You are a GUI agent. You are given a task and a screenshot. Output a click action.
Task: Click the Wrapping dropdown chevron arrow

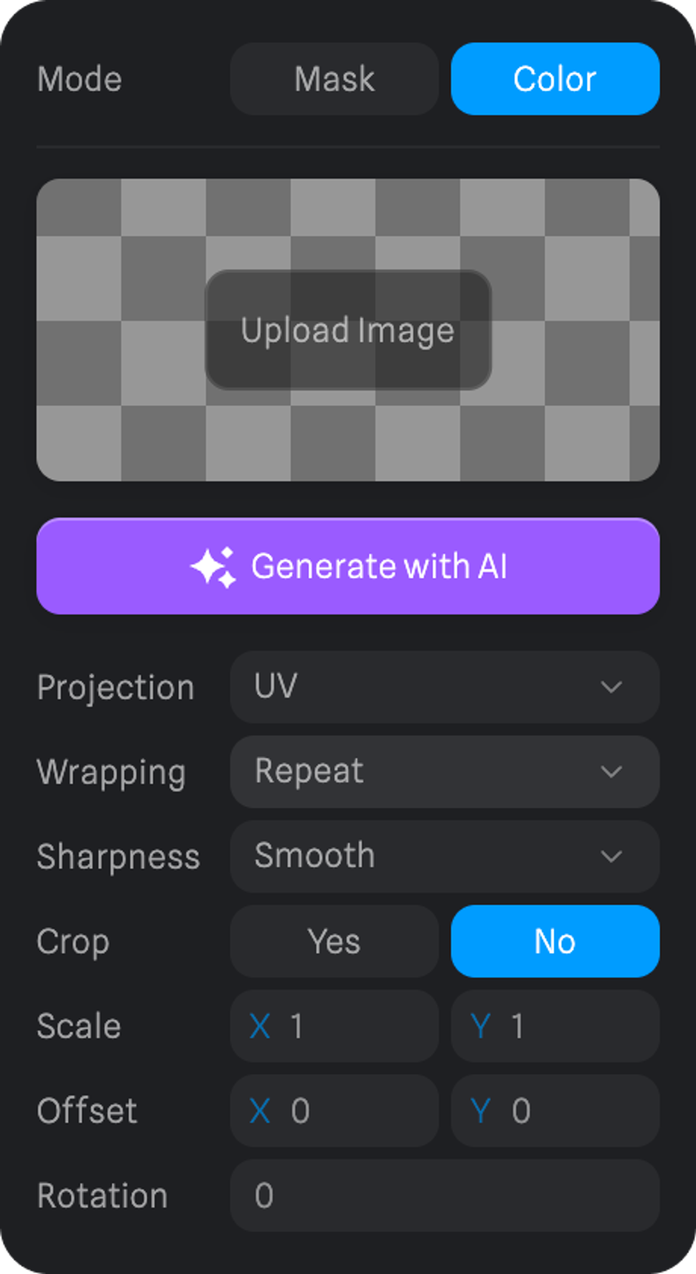click(611, 771)
